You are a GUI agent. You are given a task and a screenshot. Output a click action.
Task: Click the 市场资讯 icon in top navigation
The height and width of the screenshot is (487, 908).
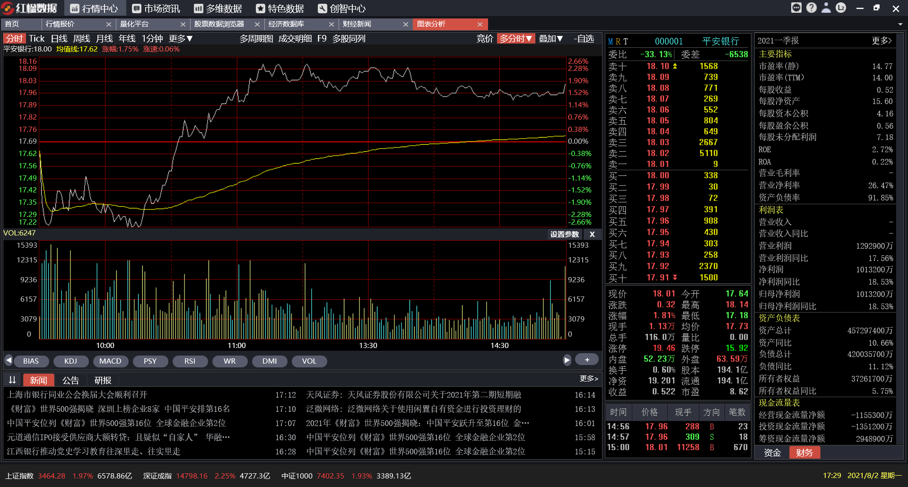coord(138,8)
